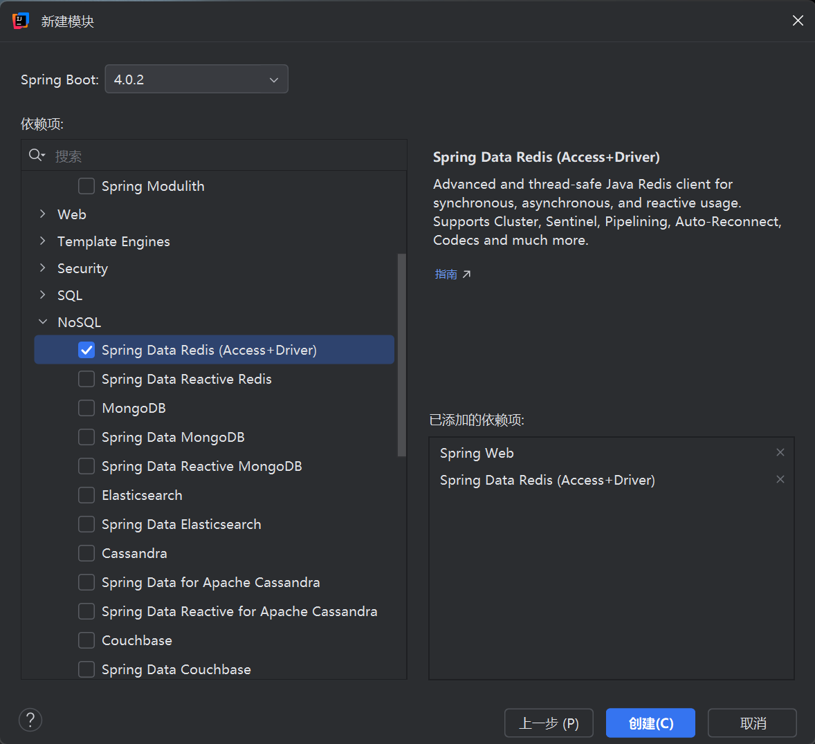Click the search magnifier icon
The image size is (815, 744).
pos(37,155)
